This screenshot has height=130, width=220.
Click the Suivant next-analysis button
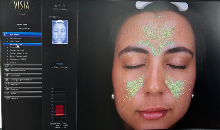click(x=64, y=67)
